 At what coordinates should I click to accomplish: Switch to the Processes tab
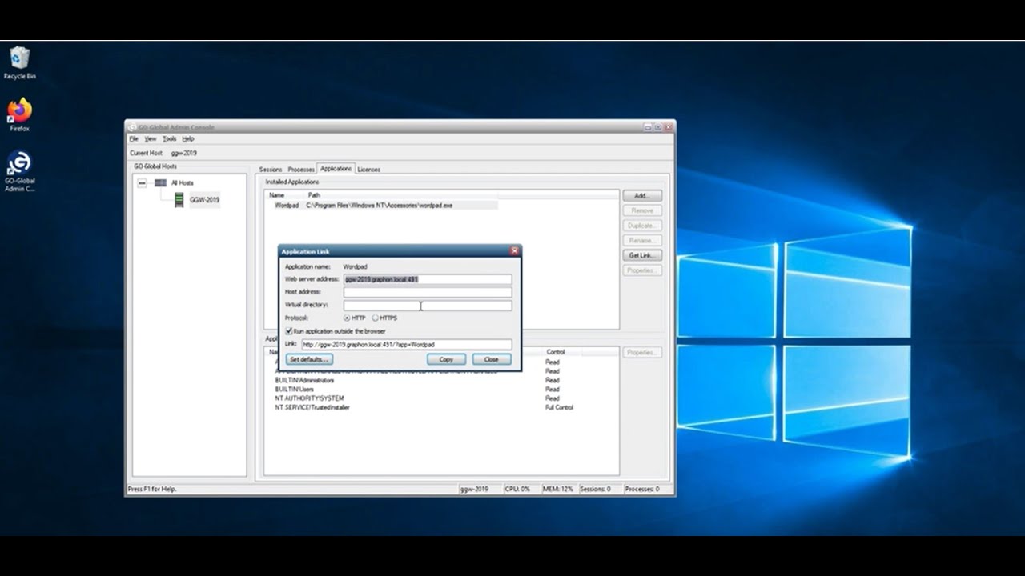tap(301, 170)
